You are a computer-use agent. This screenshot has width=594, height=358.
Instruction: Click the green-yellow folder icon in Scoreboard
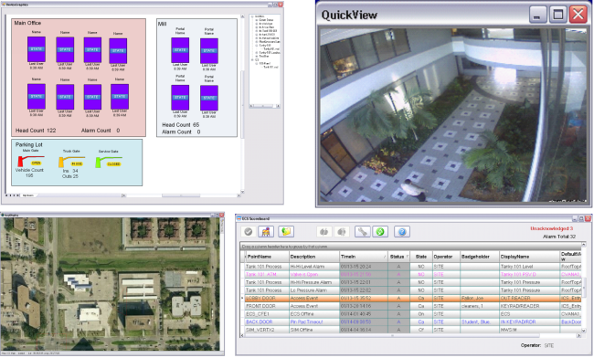286,232
